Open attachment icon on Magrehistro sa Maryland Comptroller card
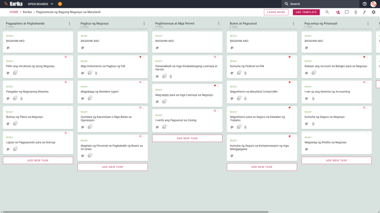This screenshot has height=213, width=380. pyautogui.click(x=245, y=98)
